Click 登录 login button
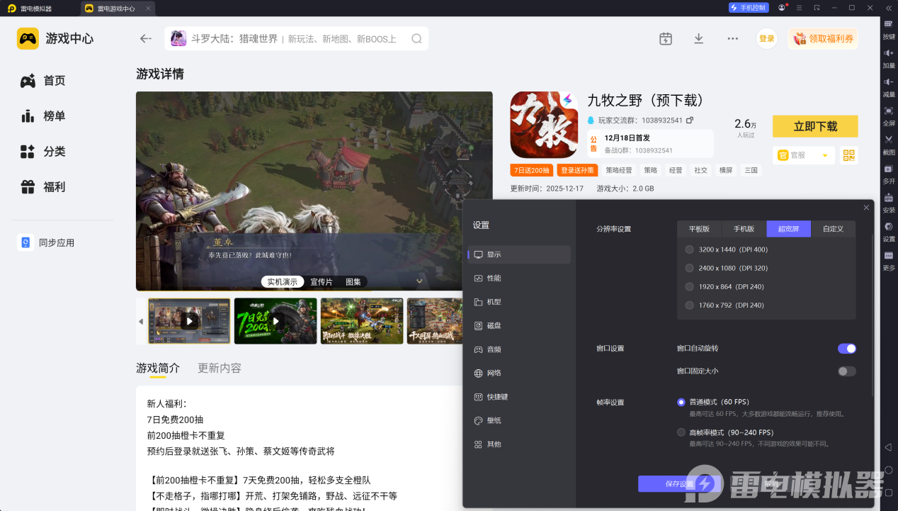 point(767,39)
